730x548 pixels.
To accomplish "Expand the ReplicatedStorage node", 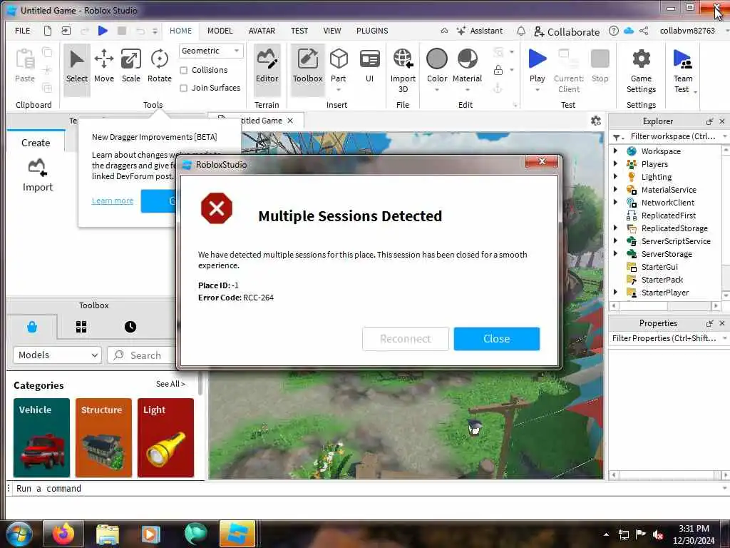I will click(615, 228).
